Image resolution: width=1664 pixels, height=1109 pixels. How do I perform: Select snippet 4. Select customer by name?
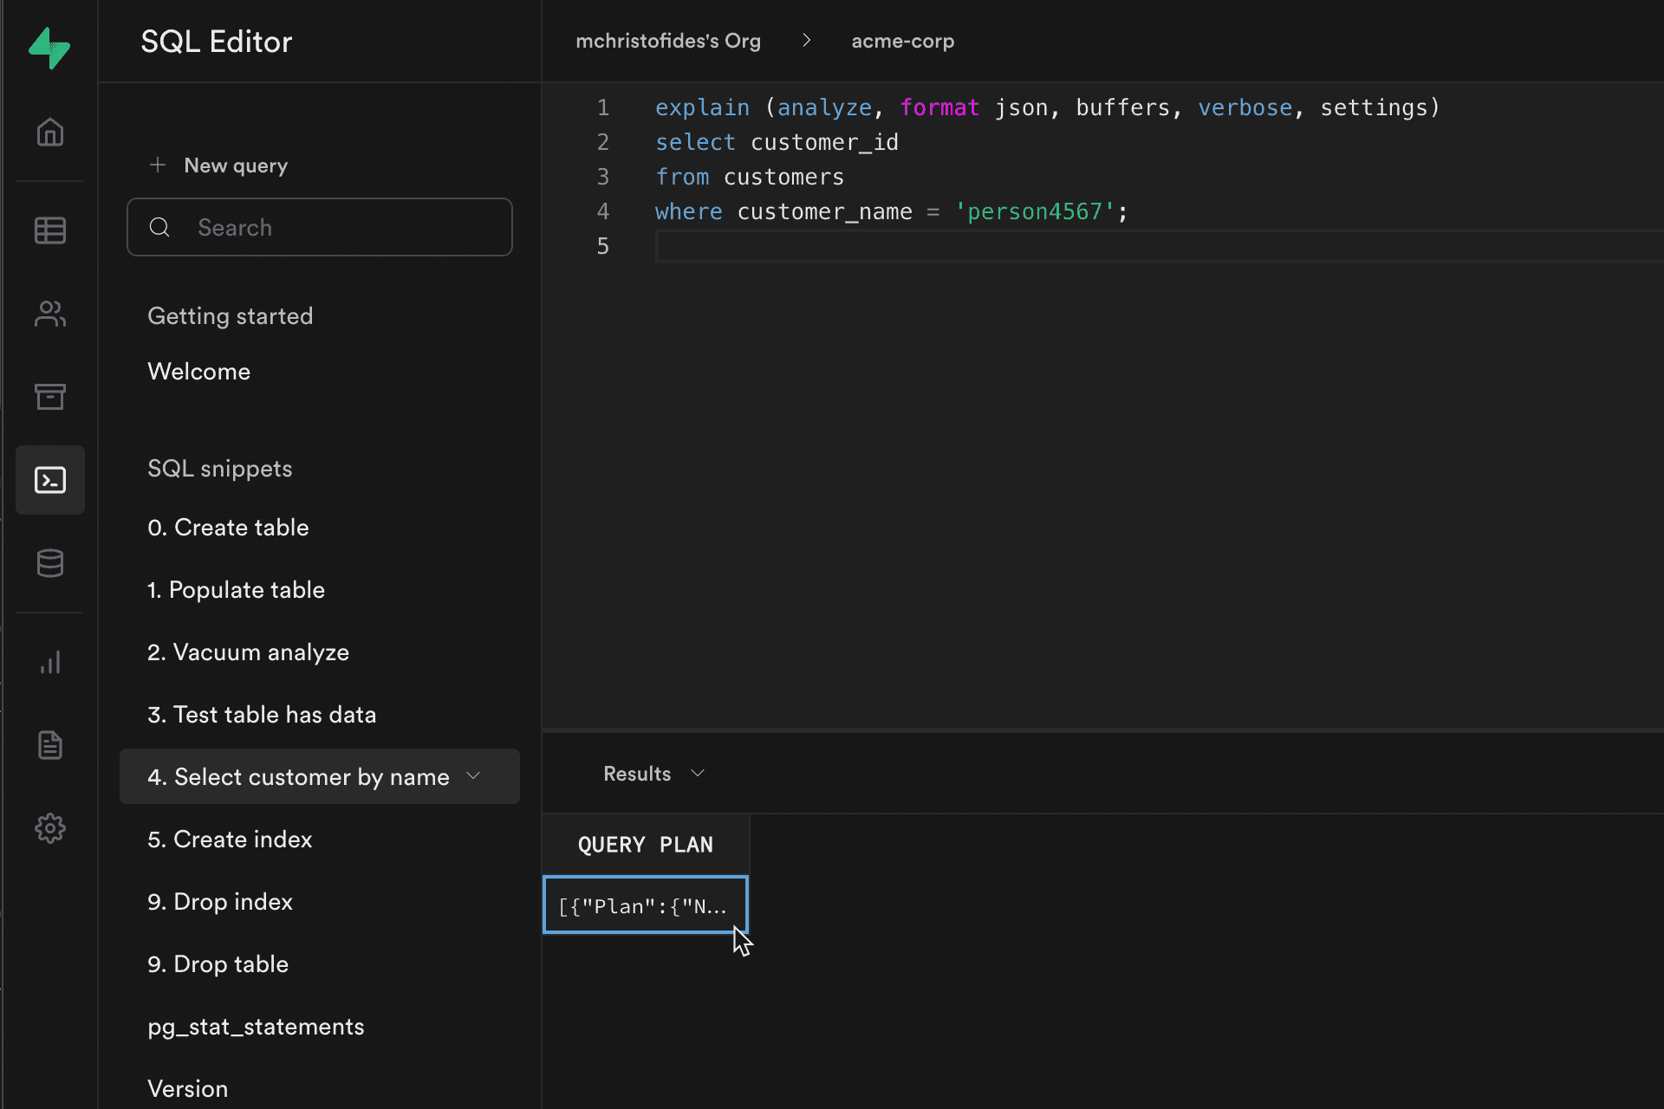tap(320, 776)
